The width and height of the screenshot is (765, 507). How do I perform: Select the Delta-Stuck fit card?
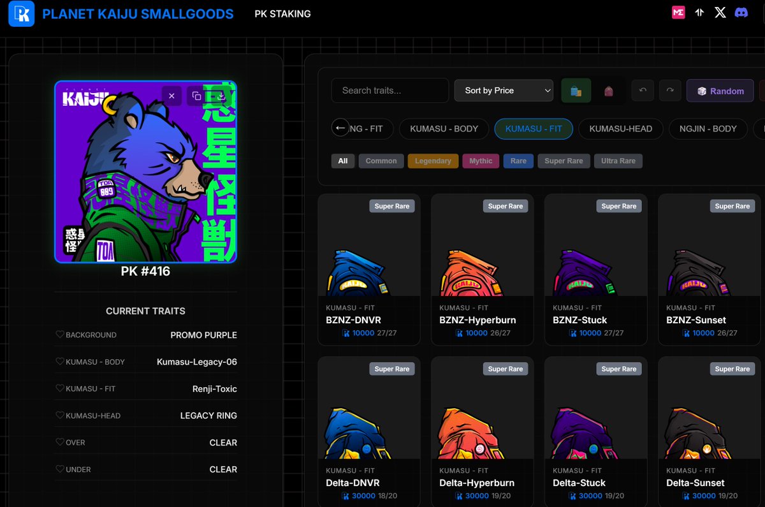click(x=596, y=432)
